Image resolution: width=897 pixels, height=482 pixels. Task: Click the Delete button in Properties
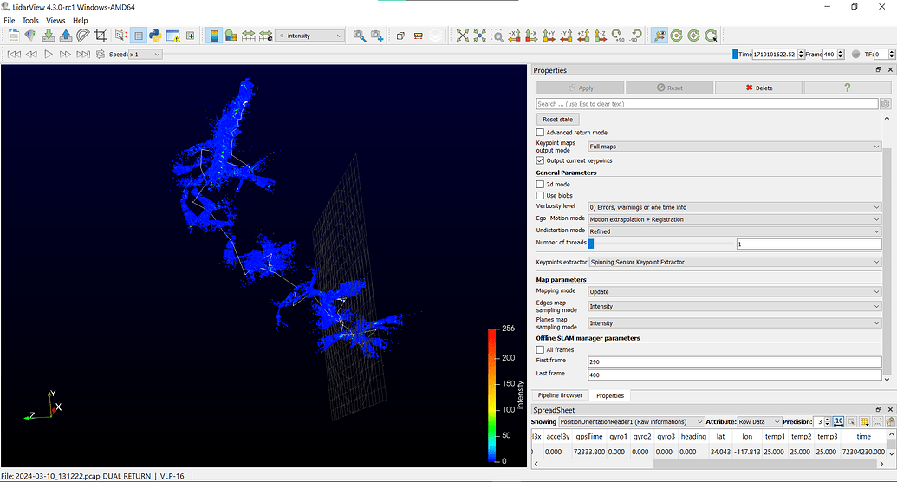(758, 88)
